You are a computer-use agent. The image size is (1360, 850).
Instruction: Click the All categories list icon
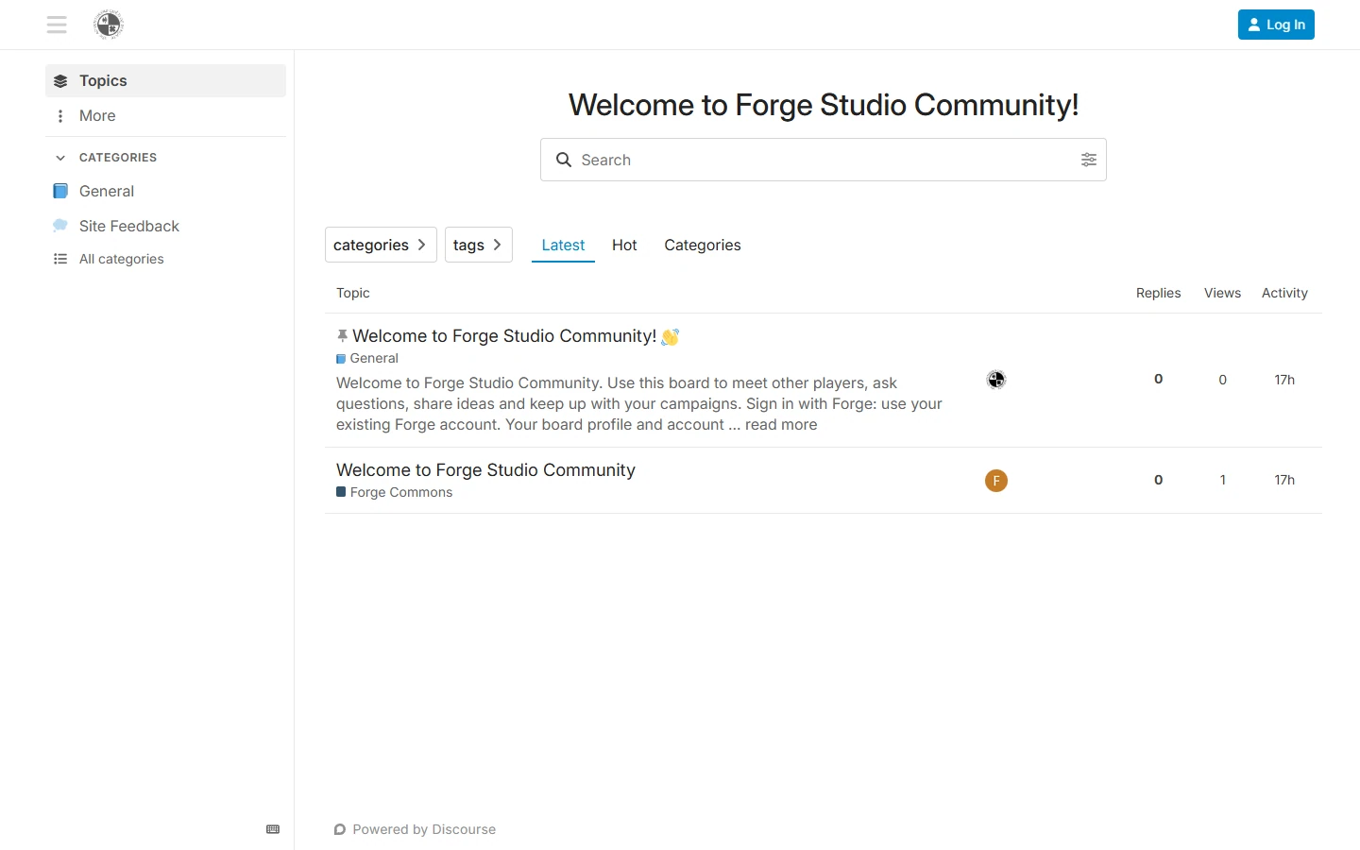click(60, 259)
